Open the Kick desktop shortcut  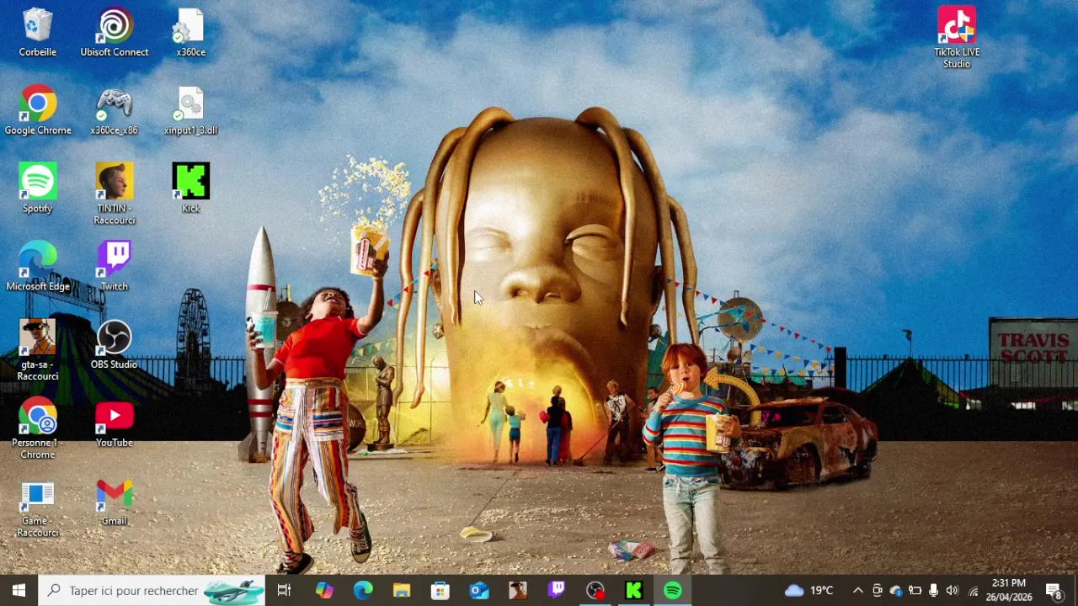click(x=190, y=189)
